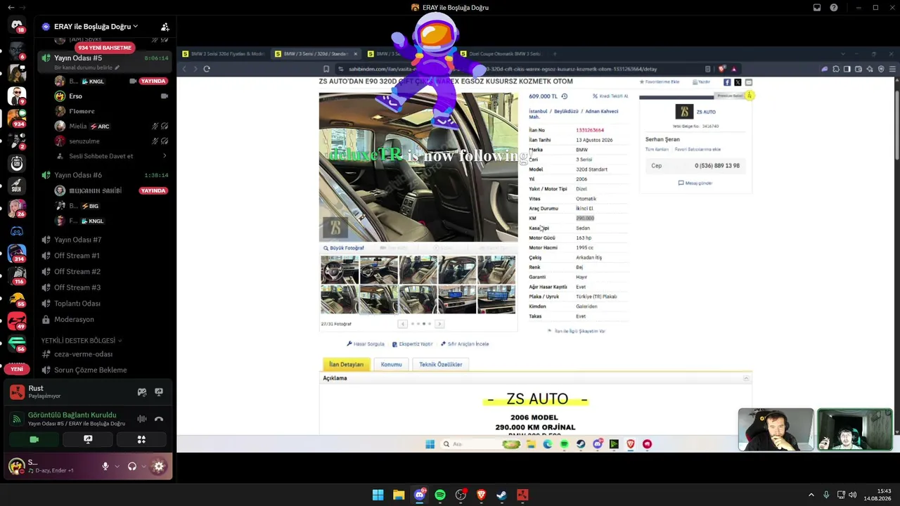The width and height of the screenshot is (900, 506).
Task: Select user senuzulme in the voice channel
Action: tap(84, 141)
